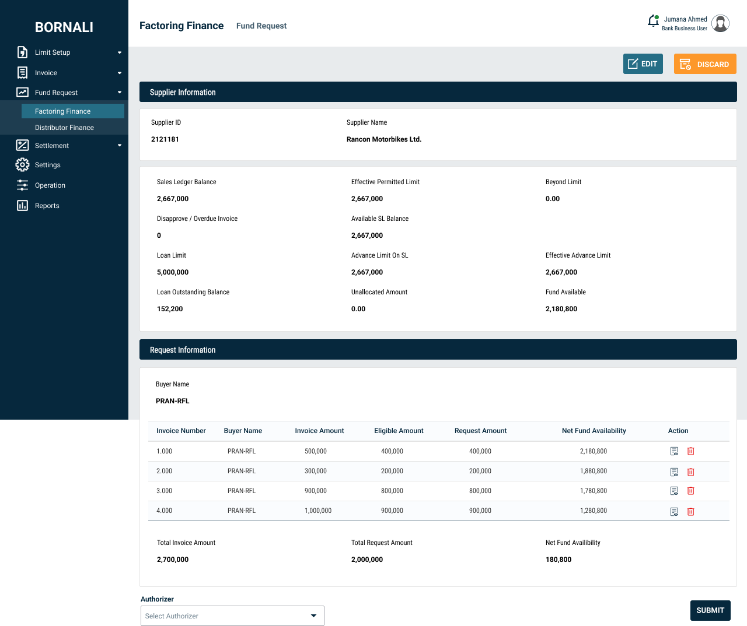Click the Invoice Amount column header
Screen dimensions: 747x626
(x=319, y=431)
